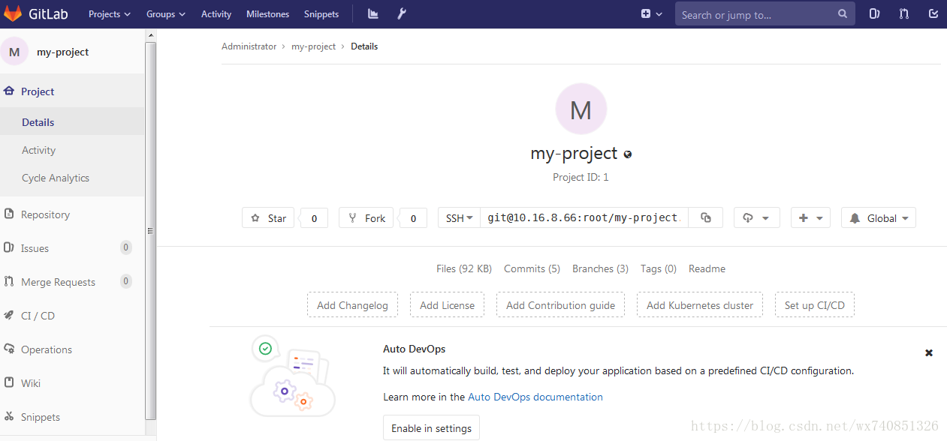The height and width of the screenshot is (441, 947).
Task: Switch clone protocol via SSH dropdown
Action: pyautogui.click(x=459, y=217)
